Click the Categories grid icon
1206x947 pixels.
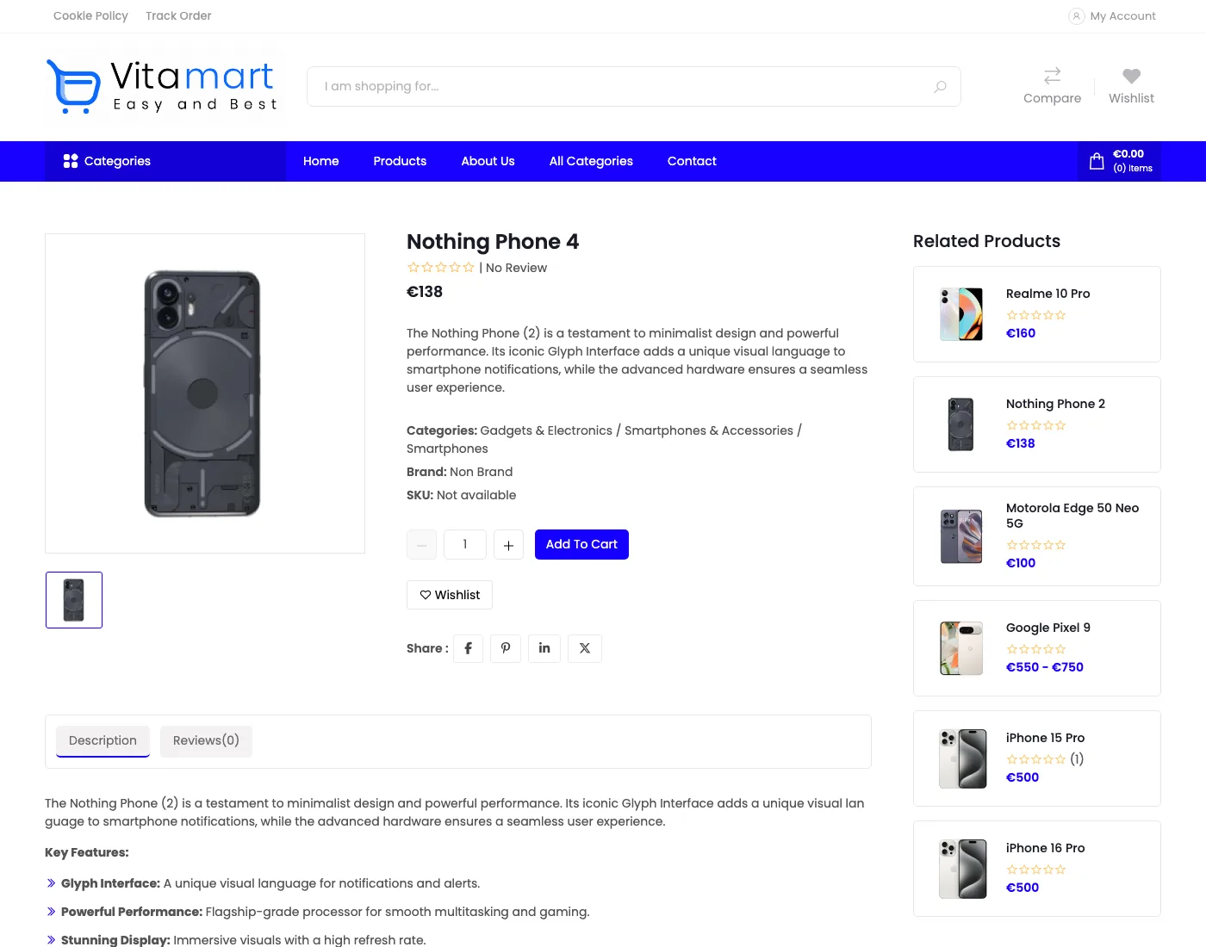click(71, 161)
